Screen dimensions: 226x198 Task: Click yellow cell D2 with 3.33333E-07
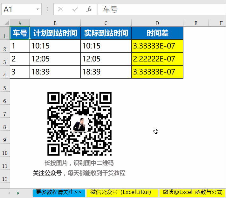click(157, 46)
